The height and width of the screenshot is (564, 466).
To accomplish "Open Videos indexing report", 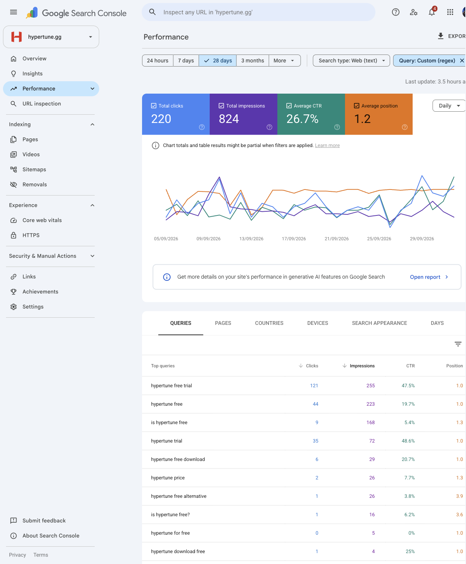I will tap(51, 155).
